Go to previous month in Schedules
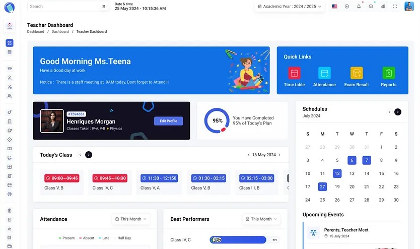Screen dimensions: 420x249 389,112
